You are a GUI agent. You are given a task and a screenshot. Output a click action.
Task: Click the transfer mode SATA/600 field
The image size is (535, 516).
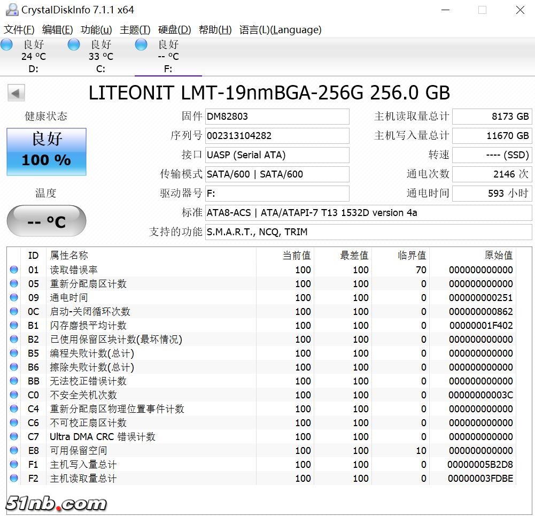277,174
